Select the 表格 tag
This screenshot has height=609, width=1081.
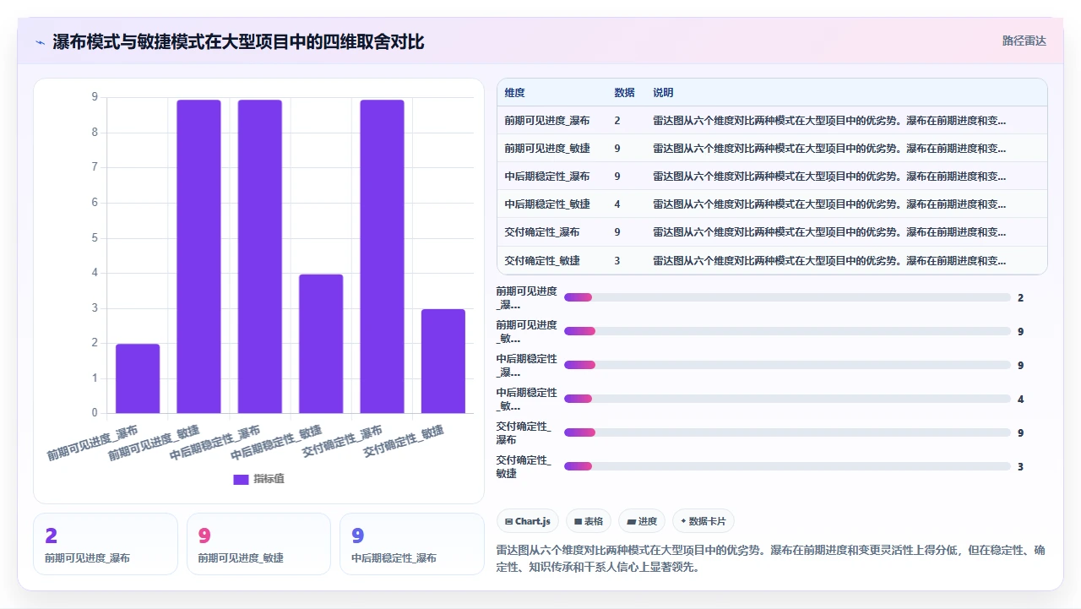(x=589, y=521)
